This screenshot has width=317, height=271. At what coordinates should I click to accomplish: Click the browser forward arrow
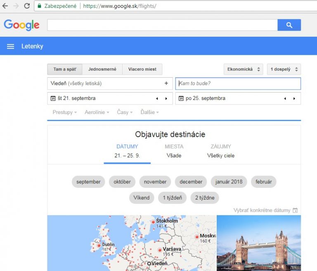[16, 6]
